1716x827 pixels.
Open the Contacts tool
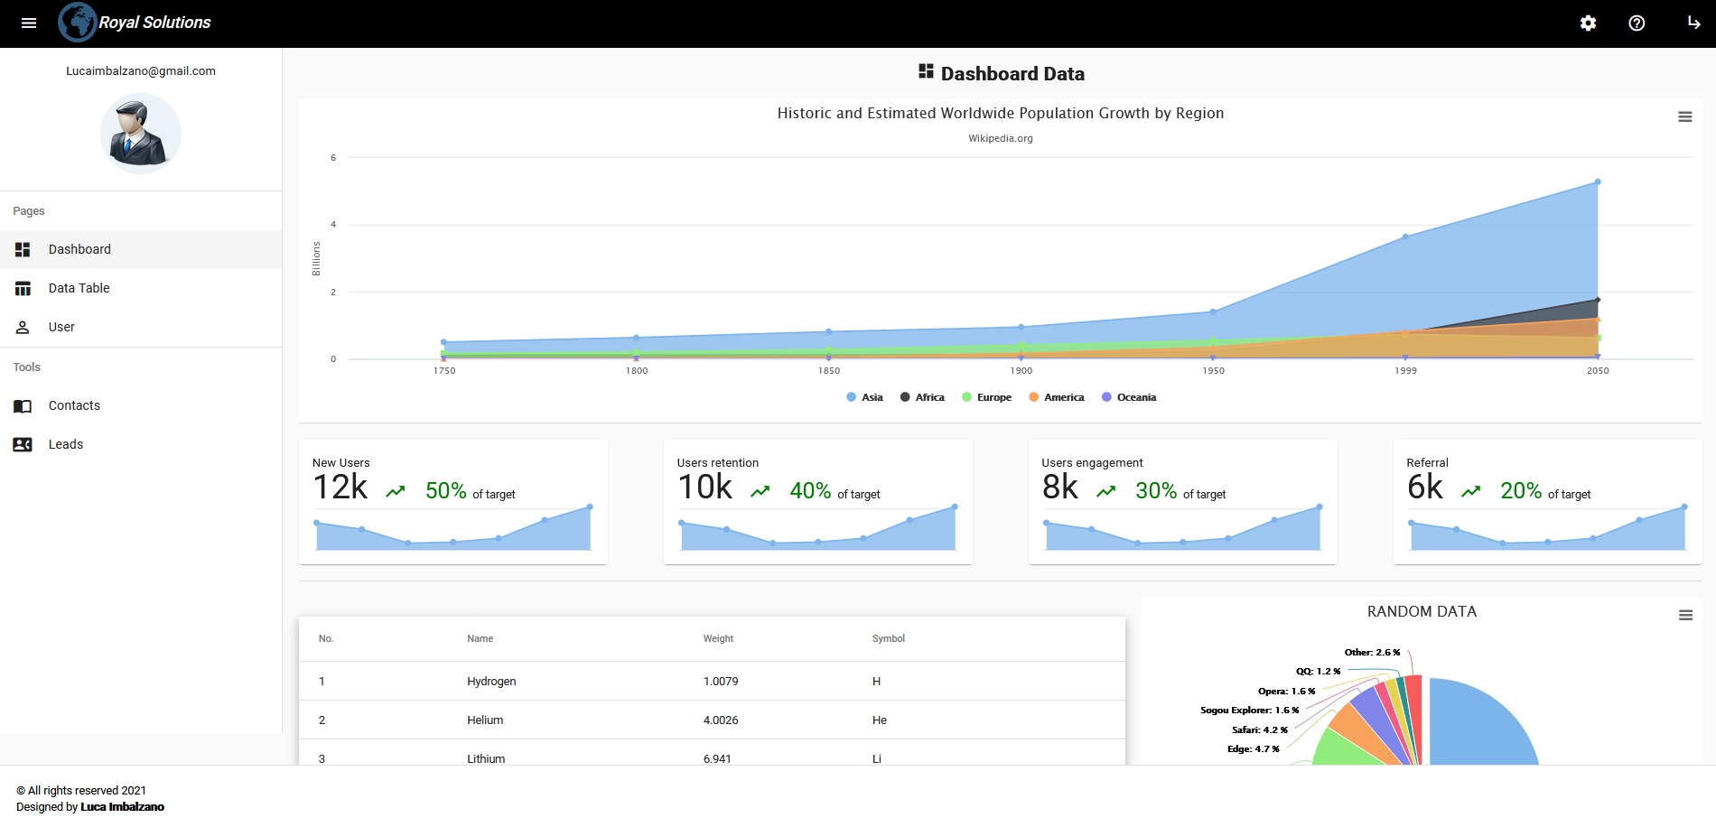pyautogui.click(x=141, y=405)
